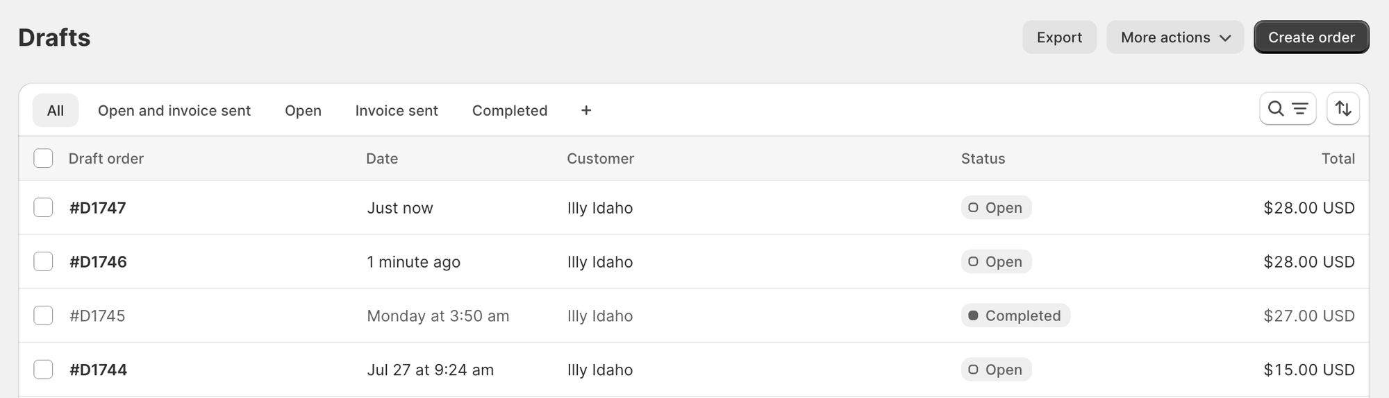
Task: Add a new view with plus icon
Action: (x=586, y=111)
